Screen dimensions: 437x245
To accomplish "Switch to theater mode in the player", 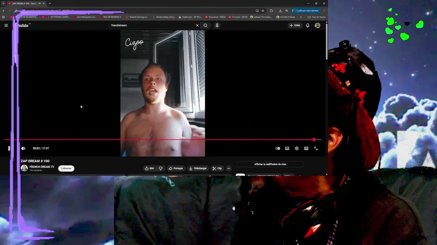I will pyautogui.click(x=306, y=148).
